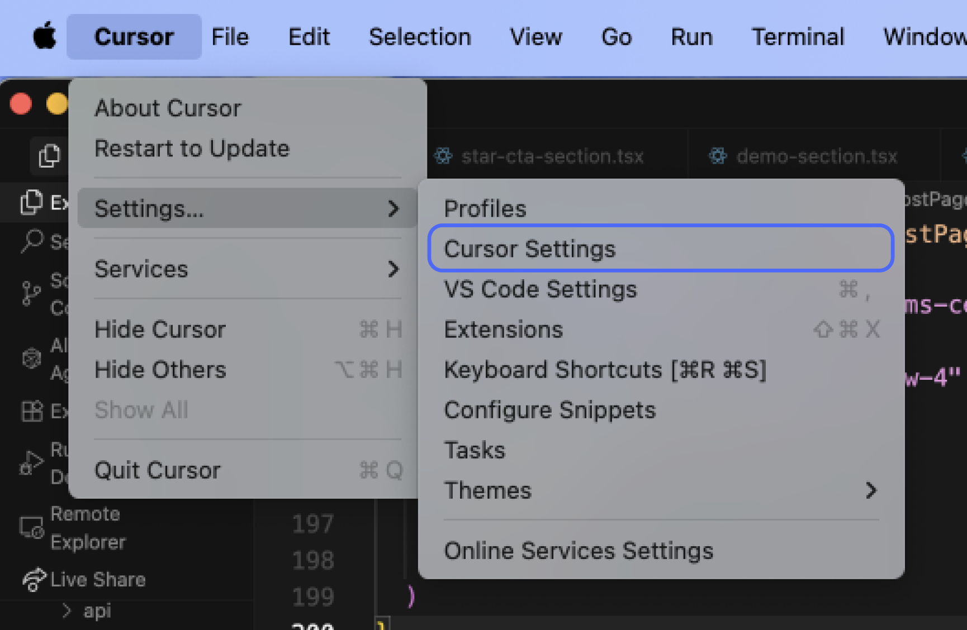Open the Extensions blocks icon in sidebar

click(x=31, y=411)
